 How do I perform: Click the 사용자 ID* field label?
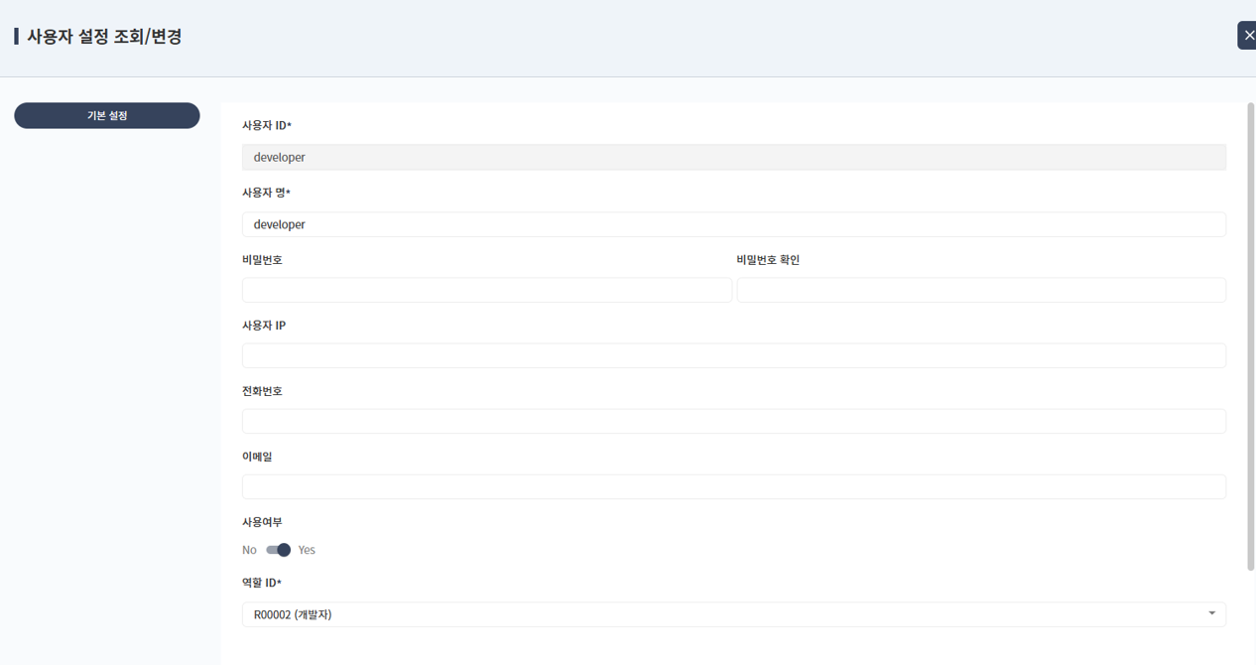pos(267,126)
